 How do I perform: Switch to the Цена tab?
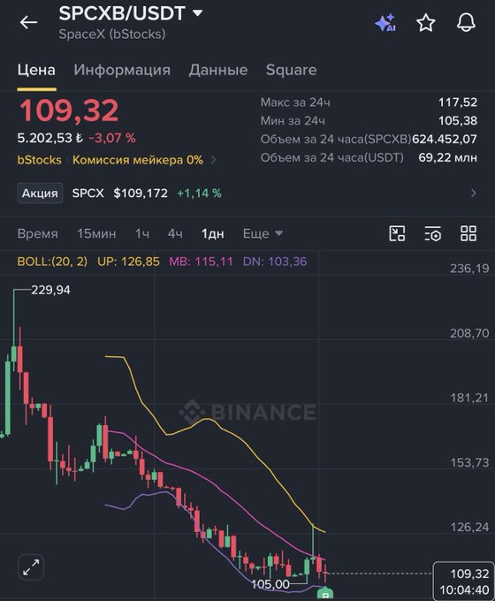point(36,70)
